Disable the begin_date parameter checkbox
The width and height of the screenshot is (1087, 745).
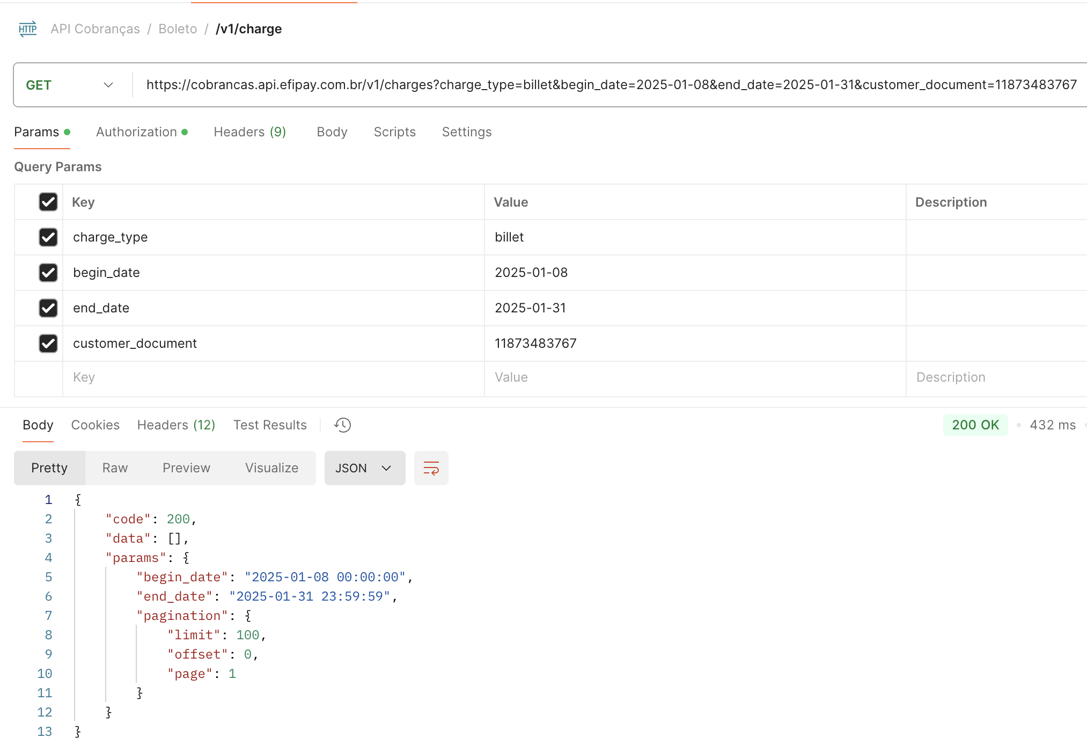(x=46, y=273)
